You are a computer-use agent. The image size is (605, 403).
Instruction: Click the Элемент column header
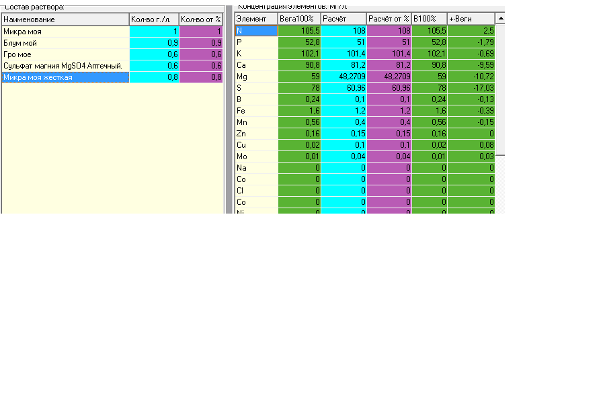(x=256, y=19)
